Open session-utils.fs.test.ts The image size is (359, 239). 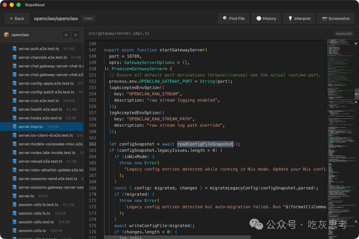pos(42,205)
